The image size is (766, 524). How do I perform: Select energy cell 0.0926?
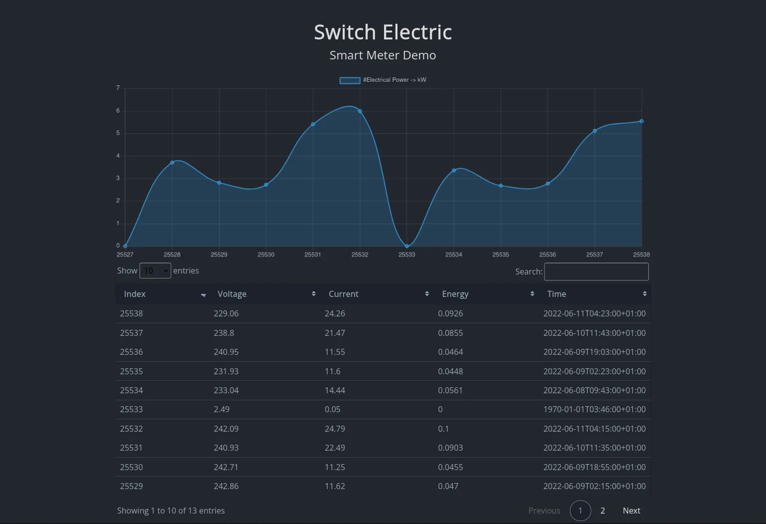click(450, 313)
